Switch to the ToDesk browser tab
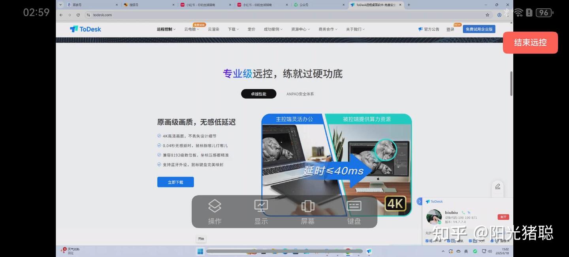569x257 pixels. (x=374, y=5)
